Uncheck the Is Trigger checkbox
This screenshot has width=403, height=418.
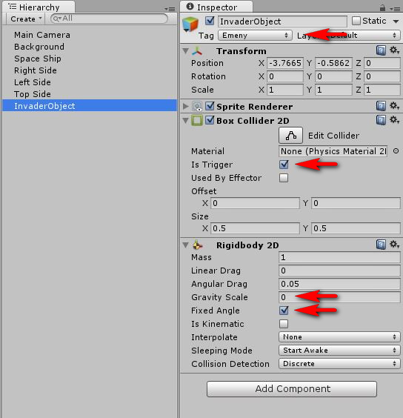[284, 165]
